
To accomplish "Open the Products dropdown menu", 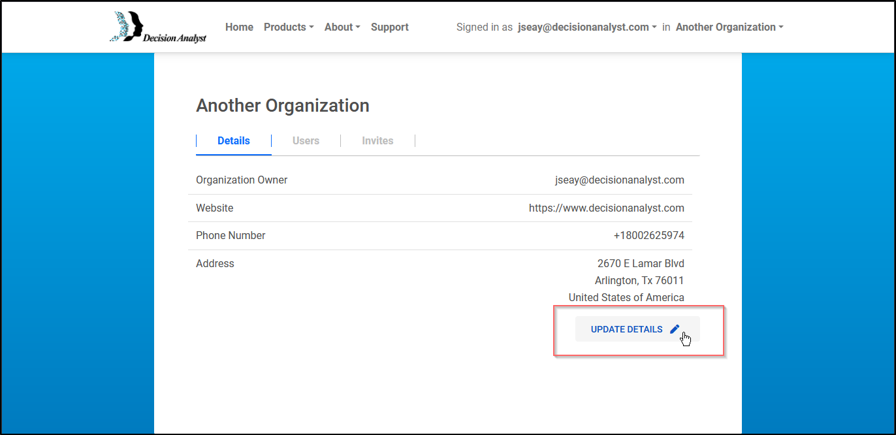I will coord(288,27).
